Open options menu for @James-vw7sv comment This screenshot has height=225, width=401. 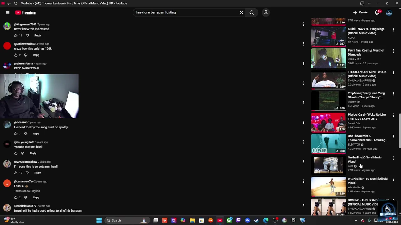[x=303, y=181]
